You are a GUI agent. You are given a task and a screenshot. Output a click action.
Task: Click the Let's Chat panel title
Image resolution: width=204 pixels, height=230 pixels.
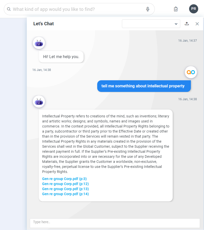(x=44, y=24)
